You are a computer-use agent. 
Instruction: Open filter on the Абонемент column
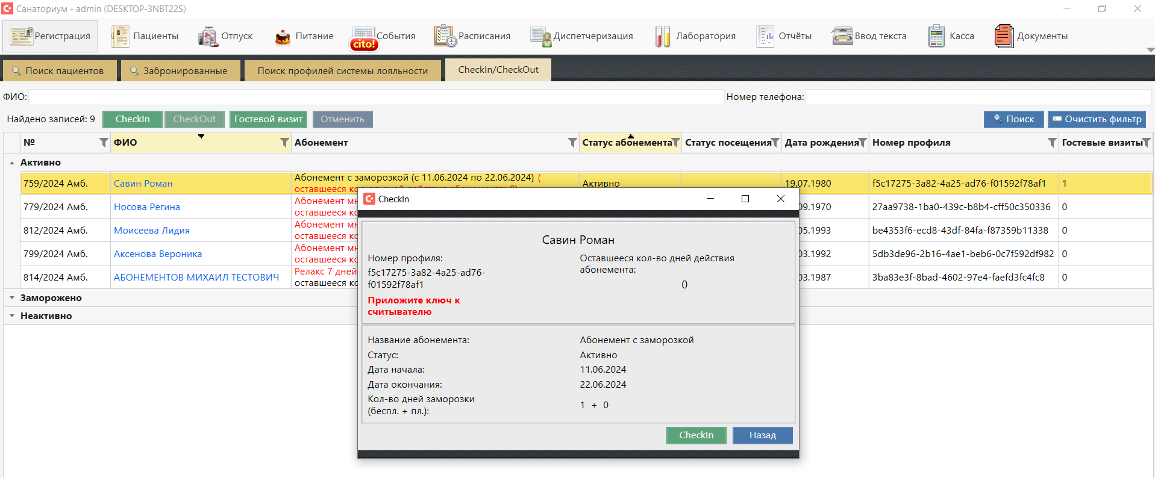572,143
